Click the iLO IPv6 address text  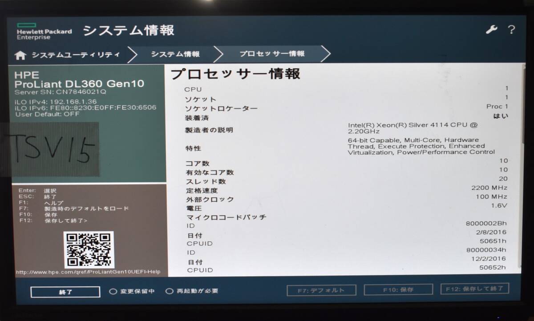click(85, 108)
